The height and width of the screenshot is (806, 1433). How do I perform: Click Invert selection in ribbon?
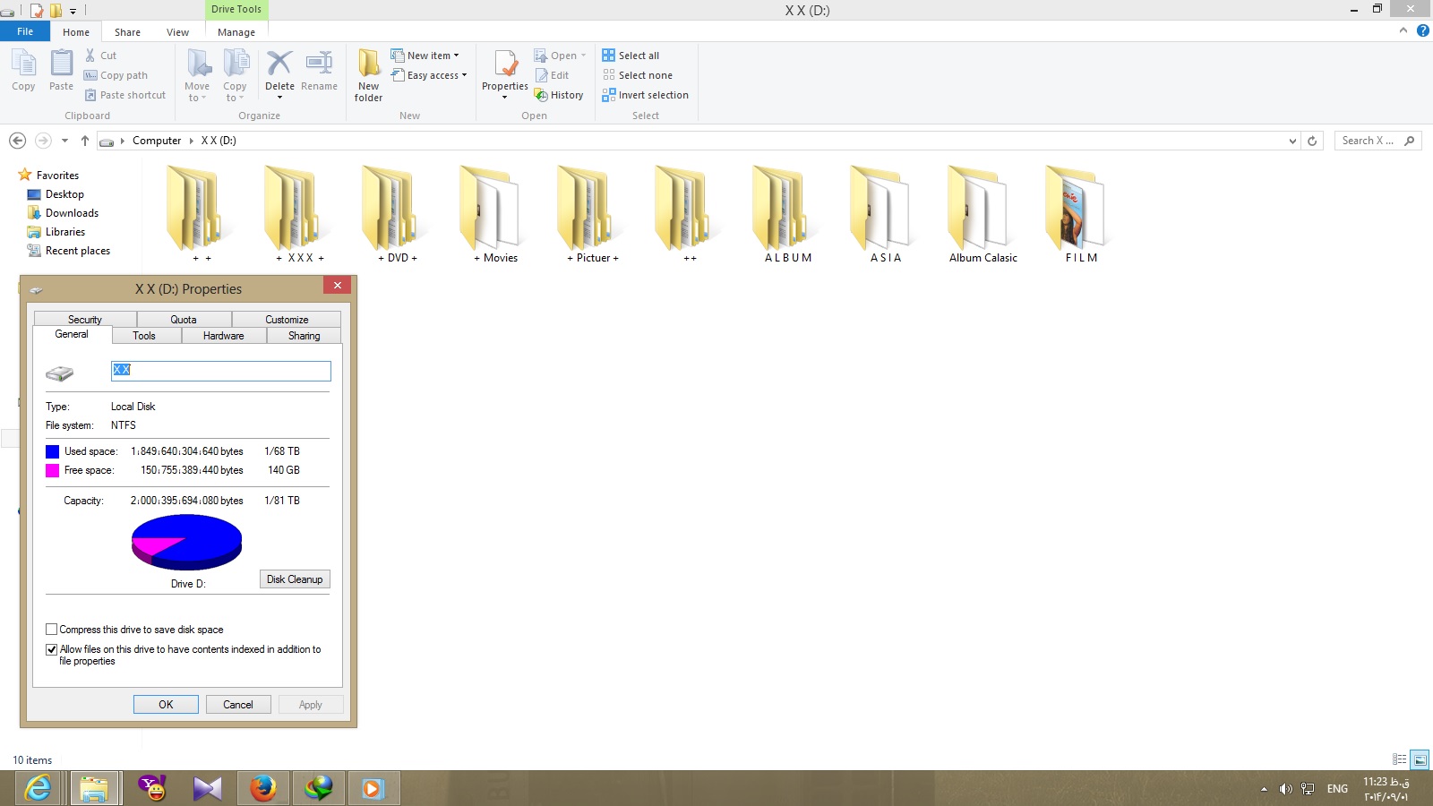tap(645, 95)
